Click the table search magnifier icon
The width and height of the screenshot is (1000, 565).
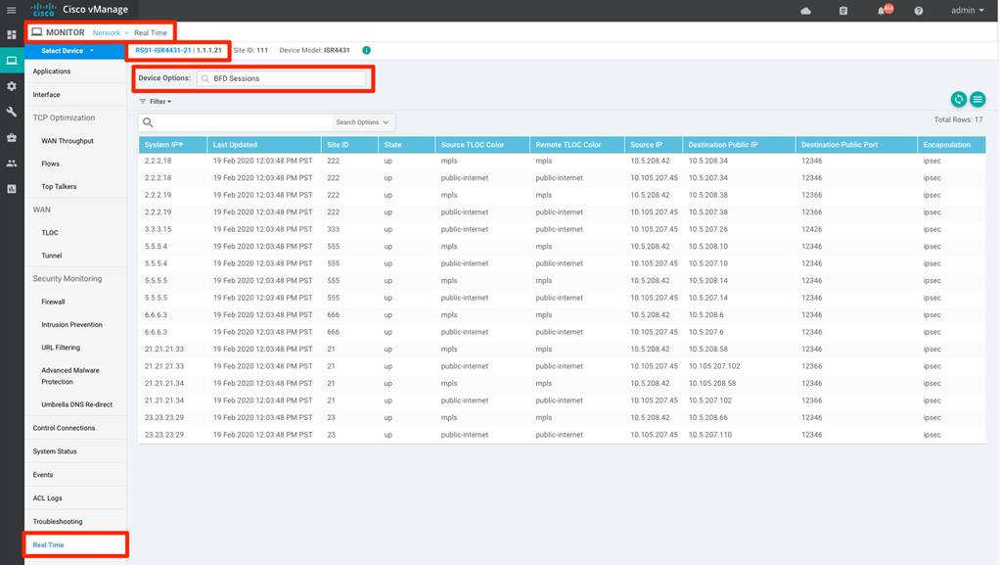click(148, 122)
